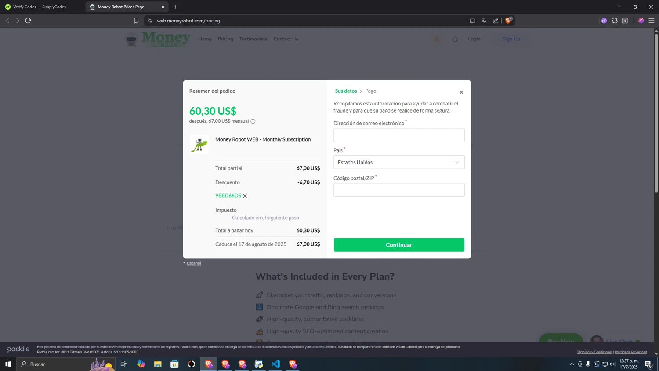Click the Paddle logo in footer
659x371 pixels.
[18, 349]
